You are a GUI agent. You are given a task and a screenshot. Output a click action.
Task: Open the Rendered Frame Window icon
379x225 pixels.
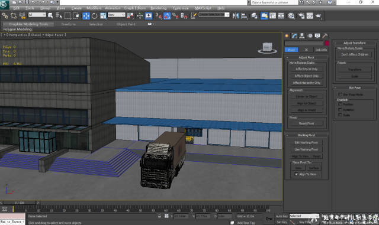tap(310, 16)
